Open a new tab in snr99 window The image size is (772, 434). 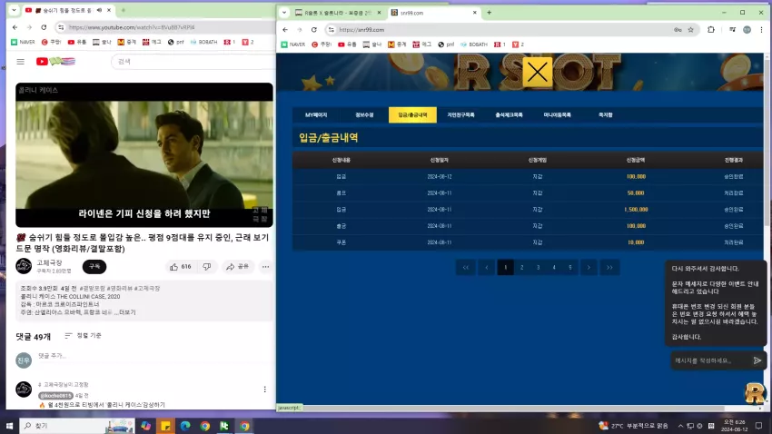click(489, 13)
